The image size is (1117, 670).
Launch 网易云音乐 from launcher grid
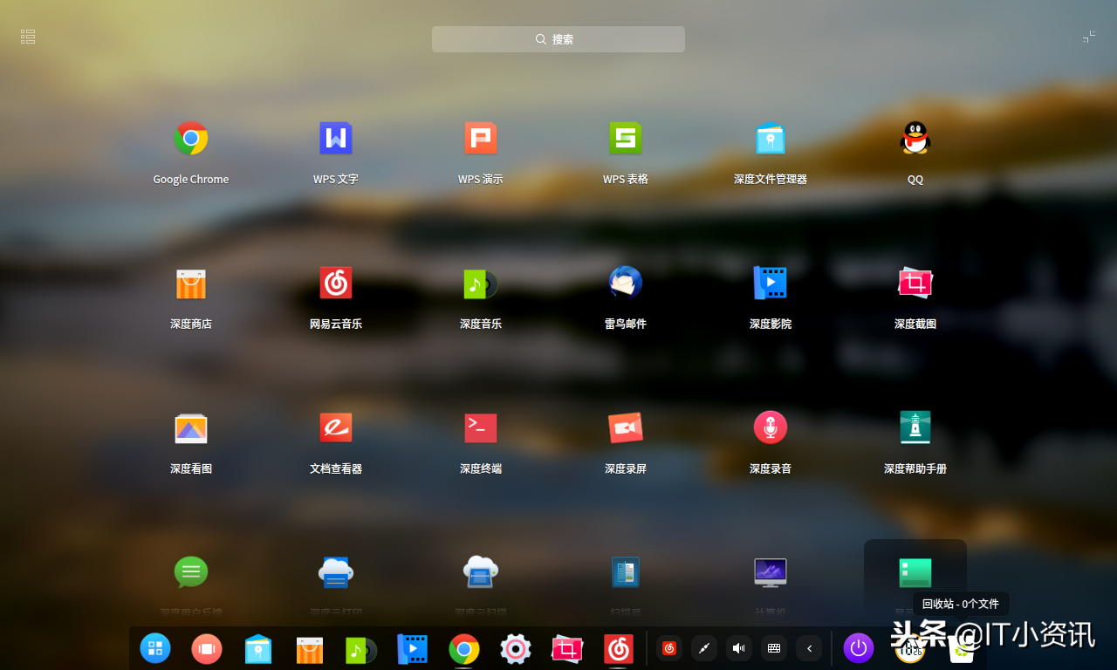336,284
